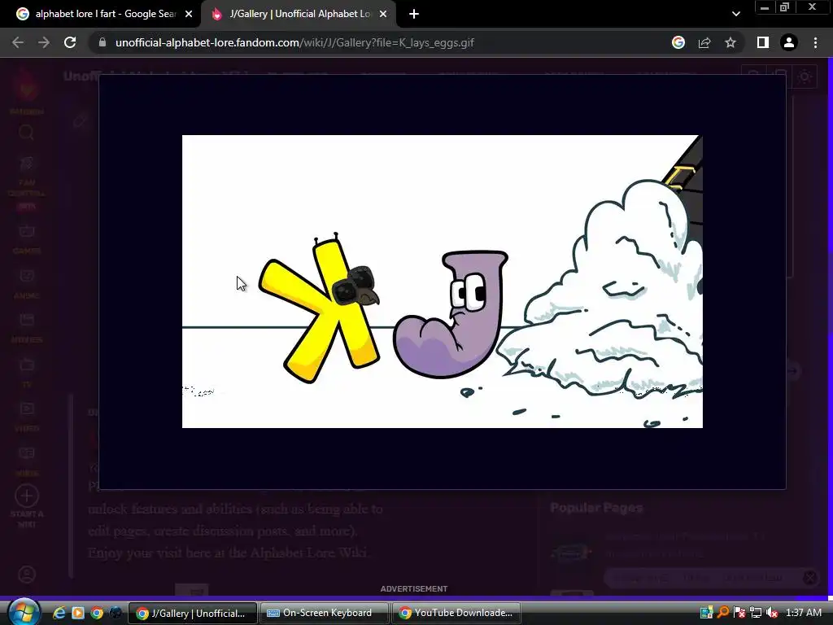The height and width of the screenshot is (625, 833).
Task: Focus the address bar URL
Action: click(x=294, y=42)
